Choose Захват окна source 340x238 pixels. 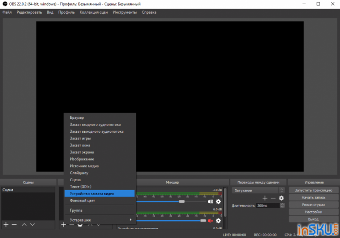[99, 145]
